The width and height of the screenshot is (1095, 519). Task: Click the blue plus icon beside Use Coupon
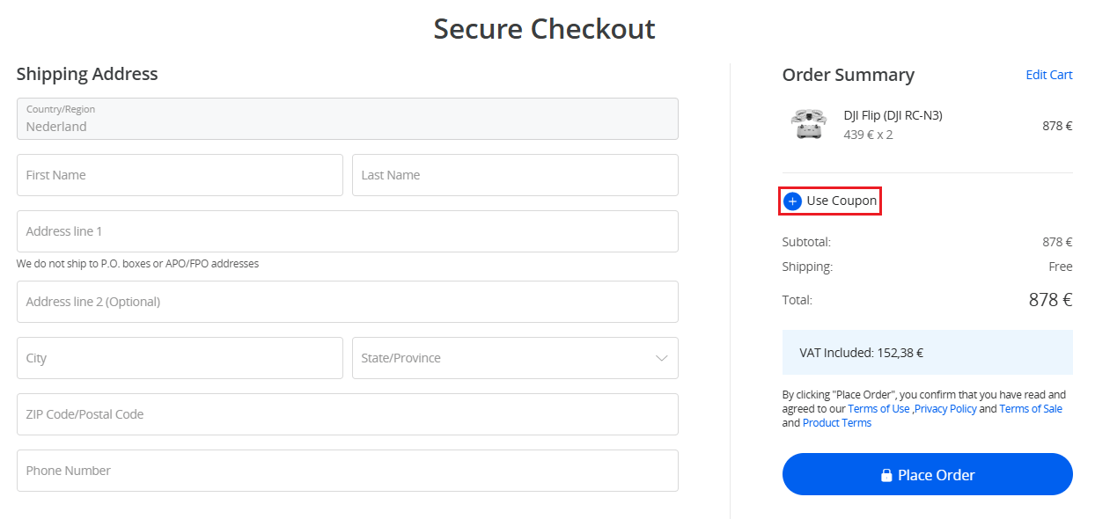[792, 201]
